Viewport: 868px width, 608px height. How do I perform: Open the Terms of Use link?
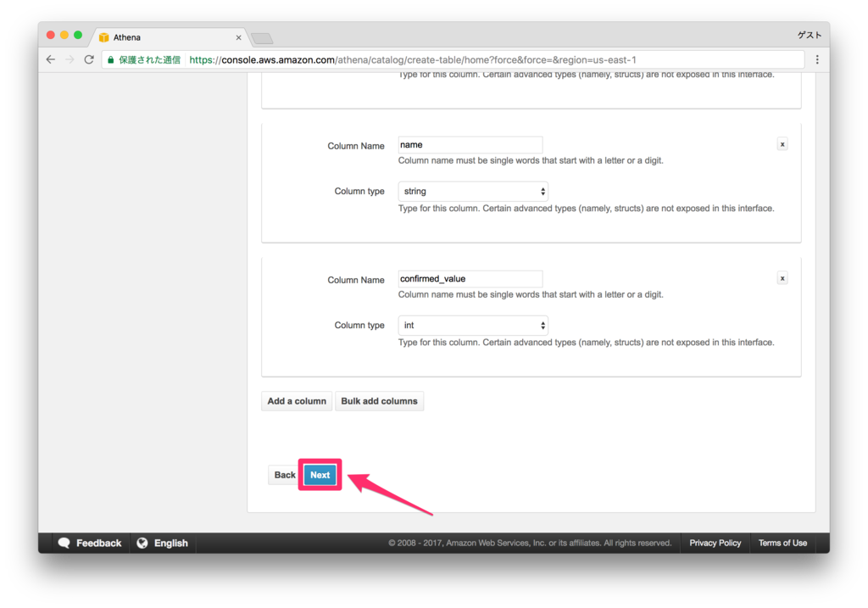click(x=782, y=544)
